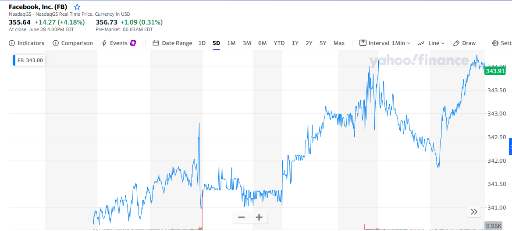Click the Facebook, Inc. (FB) title
This screenshot has height=231, width=512.
tap(38, 7)
